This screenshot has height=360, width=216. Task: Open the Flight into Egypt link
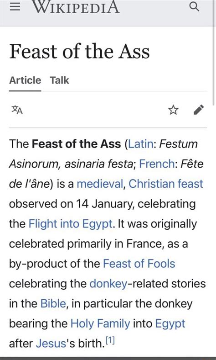coord(71,224)
